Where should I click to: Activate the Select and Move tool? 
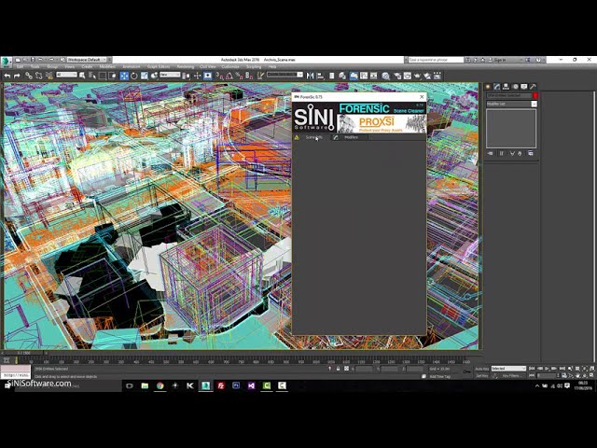click(x=124, y=76)
